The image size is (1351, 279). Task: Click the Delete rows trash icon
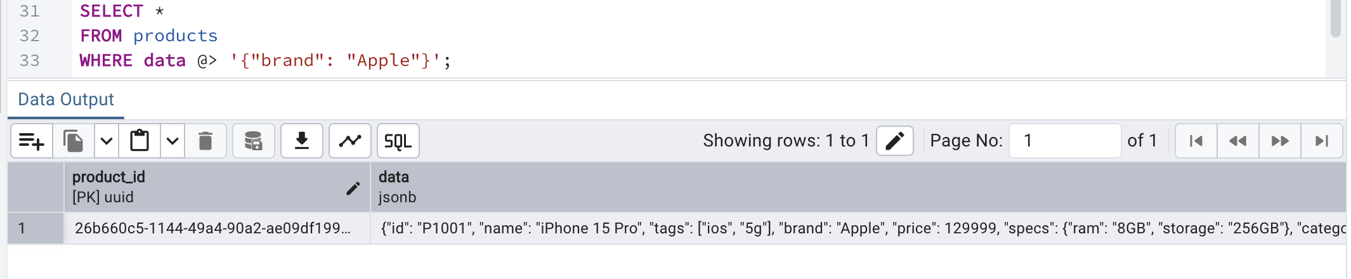(206, 141)
